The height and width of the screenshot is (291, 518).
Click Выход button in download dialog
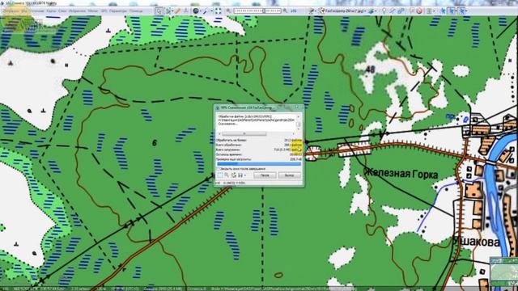click(x=290, y=175)
